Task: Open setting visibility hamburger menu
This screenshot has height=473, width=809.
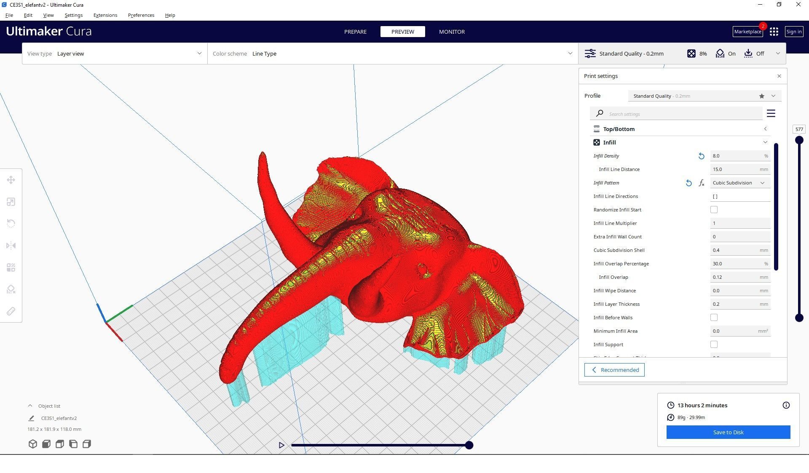Action: tap(771, 113)
